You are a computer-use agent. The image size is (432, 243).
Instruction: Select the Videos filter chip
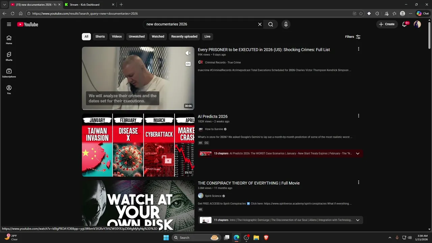point(117,36)
